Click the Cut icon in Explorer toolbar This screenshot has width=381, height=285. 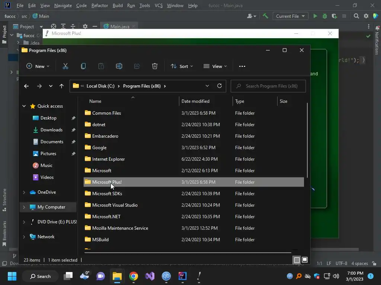pyautogui.click(x=65, y=66)
